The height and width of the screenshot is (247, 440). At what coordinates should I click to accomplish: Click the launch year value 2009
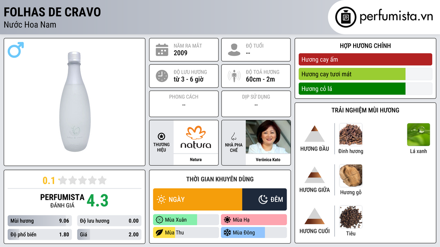point(180,53)
